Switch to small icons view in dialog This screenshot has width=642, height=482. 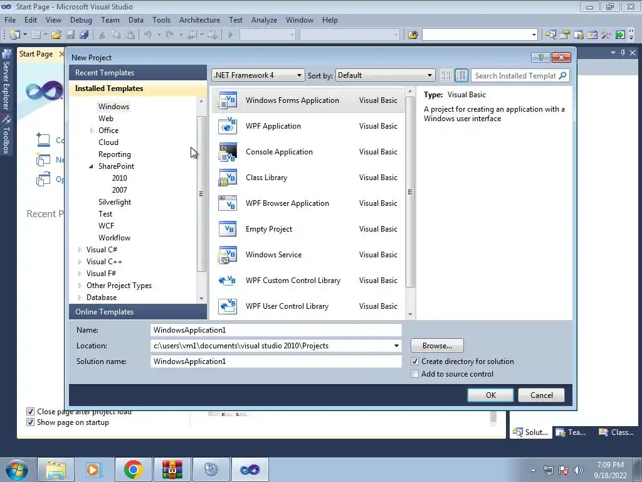coord(446,75)
